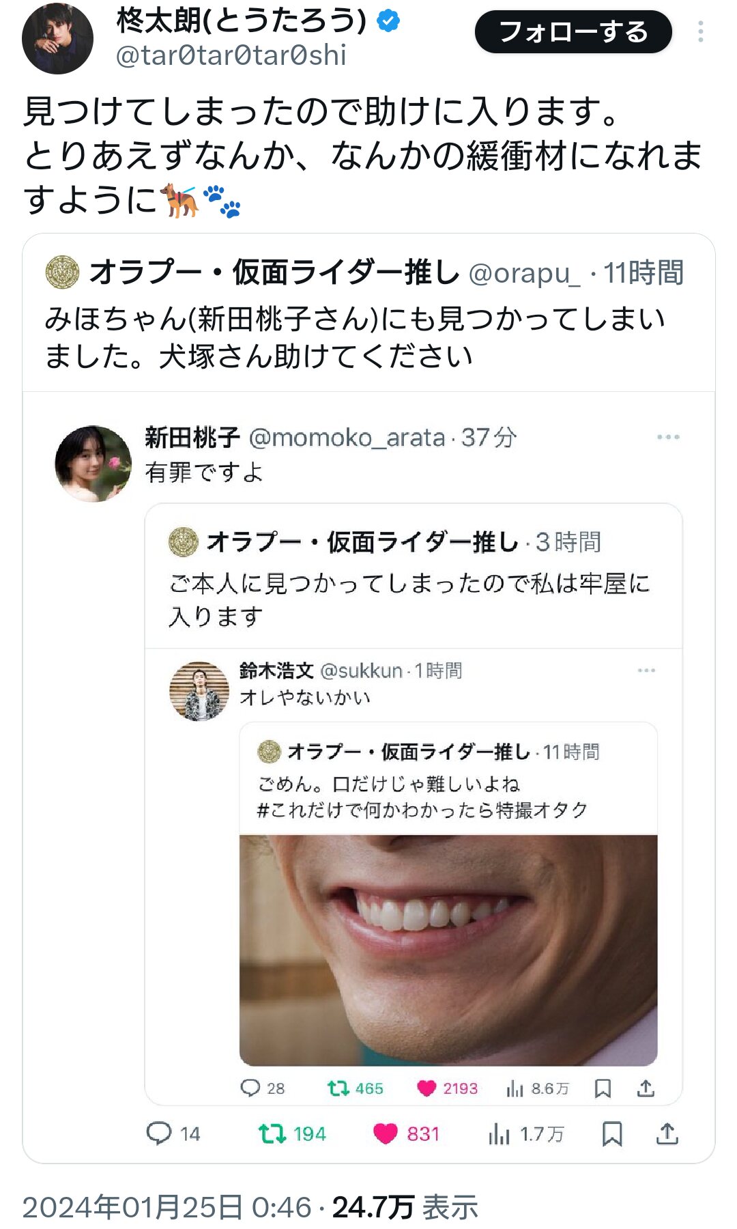
Task: Toggle the heart like showing 2193
Action: pos(427,1088)
